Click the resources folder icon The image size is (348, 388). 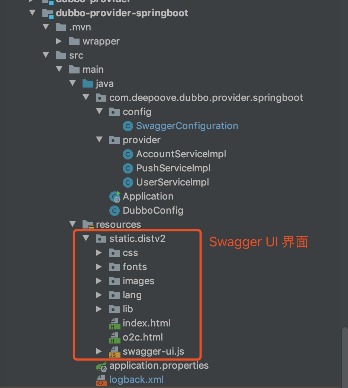(87, 224)
